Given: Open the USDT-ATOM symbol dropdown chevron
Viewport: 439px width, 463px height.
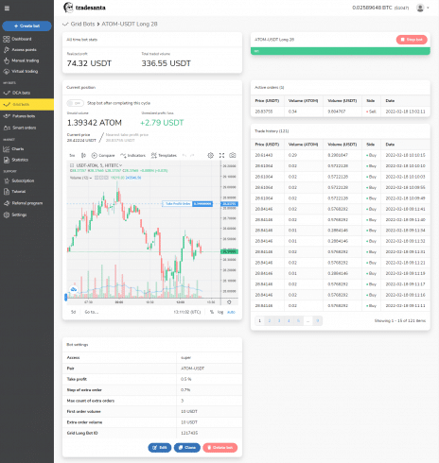Looking at the screenshot, I should coord(120,165).
